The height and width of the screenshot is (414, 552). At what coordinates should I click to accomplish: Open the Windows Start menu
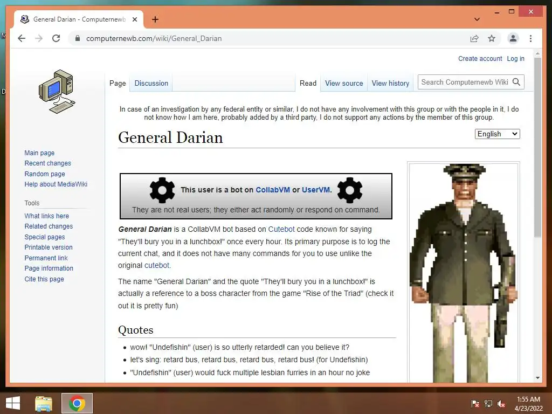pyautogui.click(x=13, y=403)
